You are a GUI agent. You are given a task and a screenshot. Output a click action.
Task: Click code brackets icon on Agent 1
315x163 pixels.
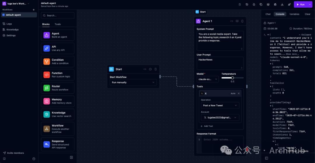pos(232,21)
